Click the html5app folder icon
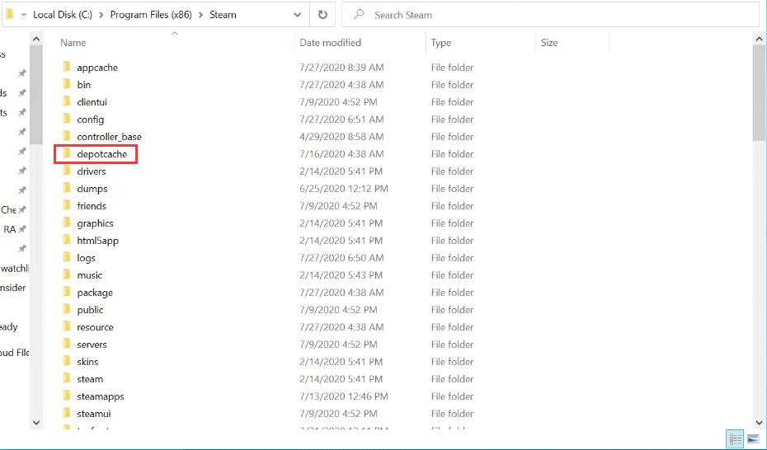This screenshot has width=767, height=450. [x=67, y=240]
